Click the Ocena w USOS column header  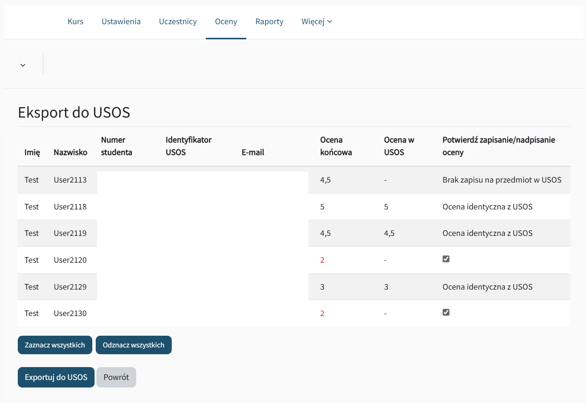(x=399, y=146)
